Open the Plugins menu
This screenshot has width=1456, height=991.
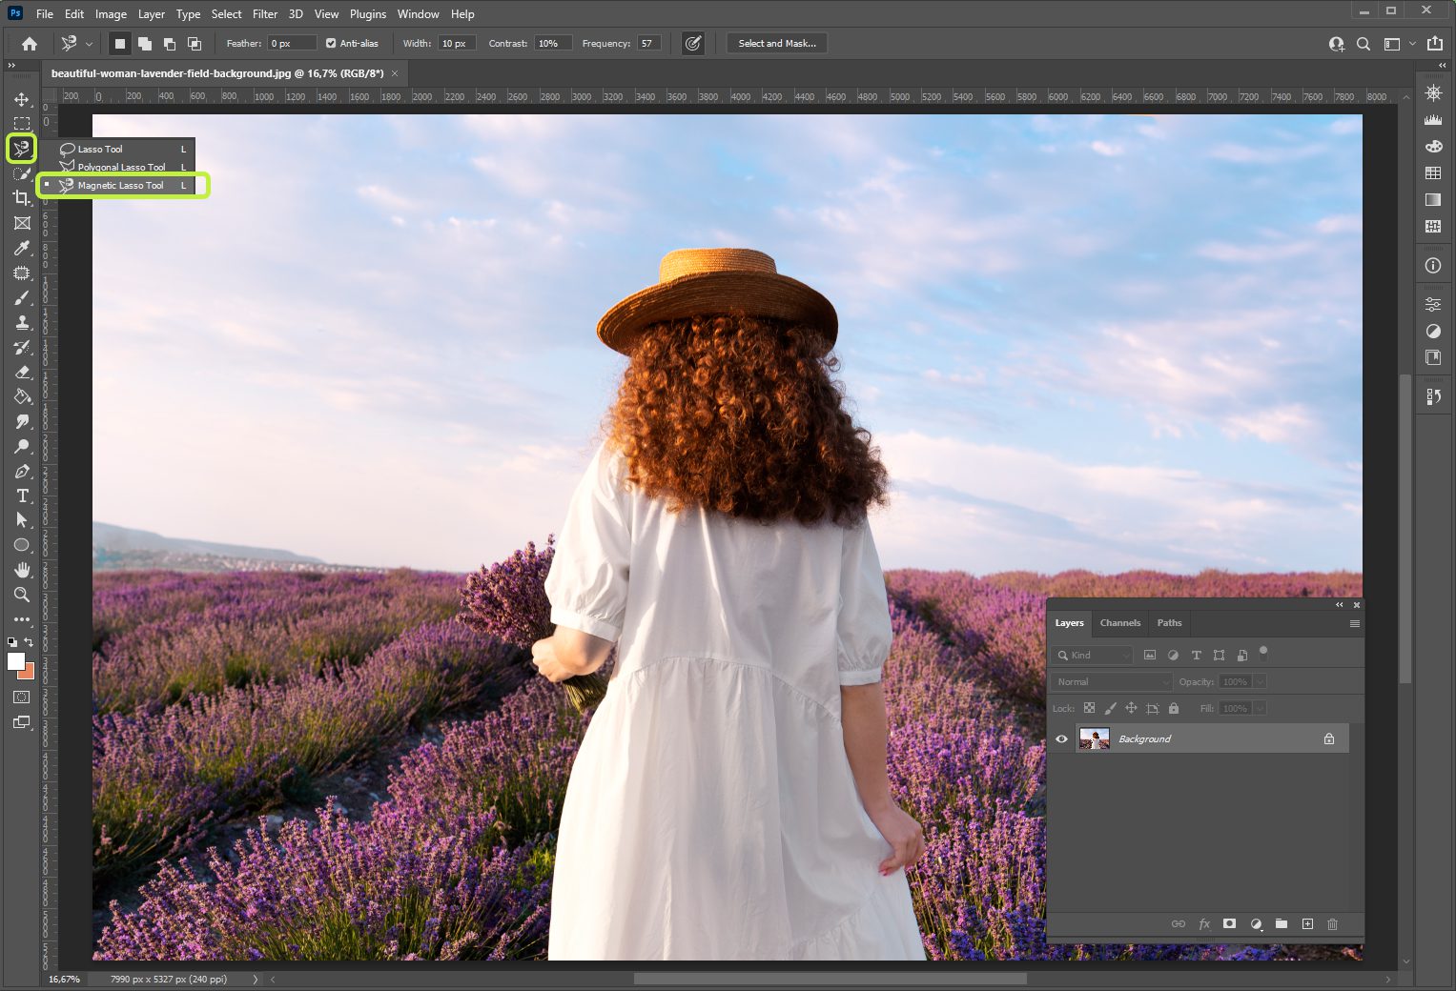368,14
